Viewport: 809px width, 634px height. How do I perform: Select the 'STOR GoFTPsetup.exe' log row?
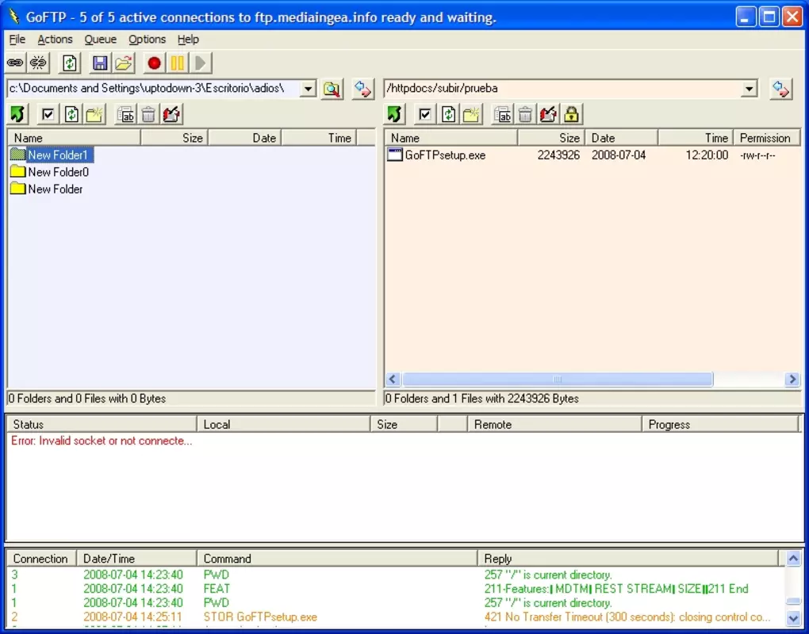(397, 617)
